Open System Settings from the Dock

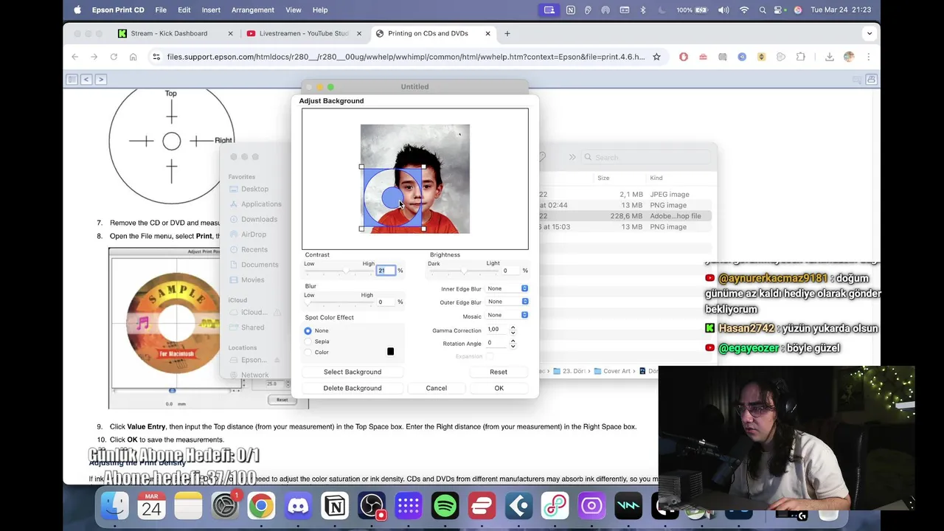[x=225, y=506]
